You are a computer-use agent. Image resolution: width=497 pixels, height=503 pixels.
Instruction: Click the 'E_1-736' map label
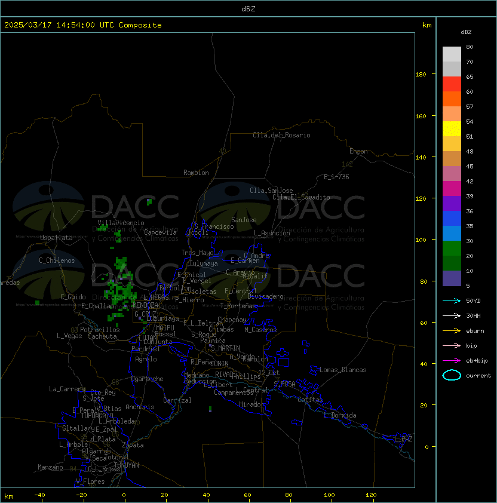tap(336, 177)
